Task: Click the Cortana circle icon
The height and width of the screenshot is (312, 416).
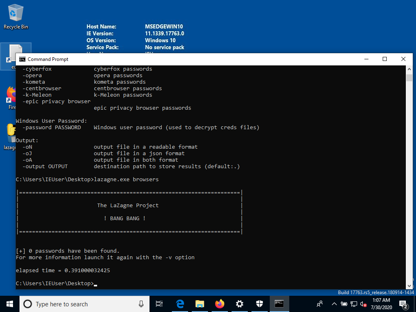Action: click(28, 304)
